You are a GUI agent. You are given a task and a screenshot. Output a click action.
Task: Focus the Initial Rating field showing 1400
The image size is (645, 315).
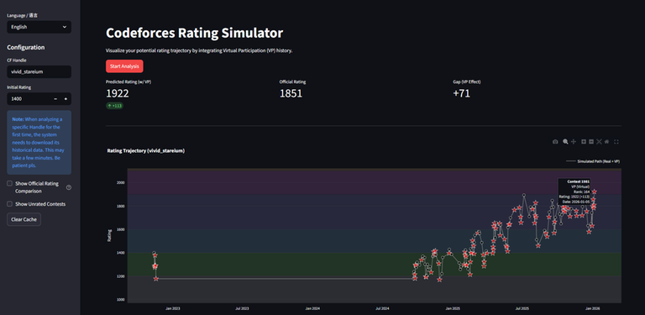tap(29, 99)
